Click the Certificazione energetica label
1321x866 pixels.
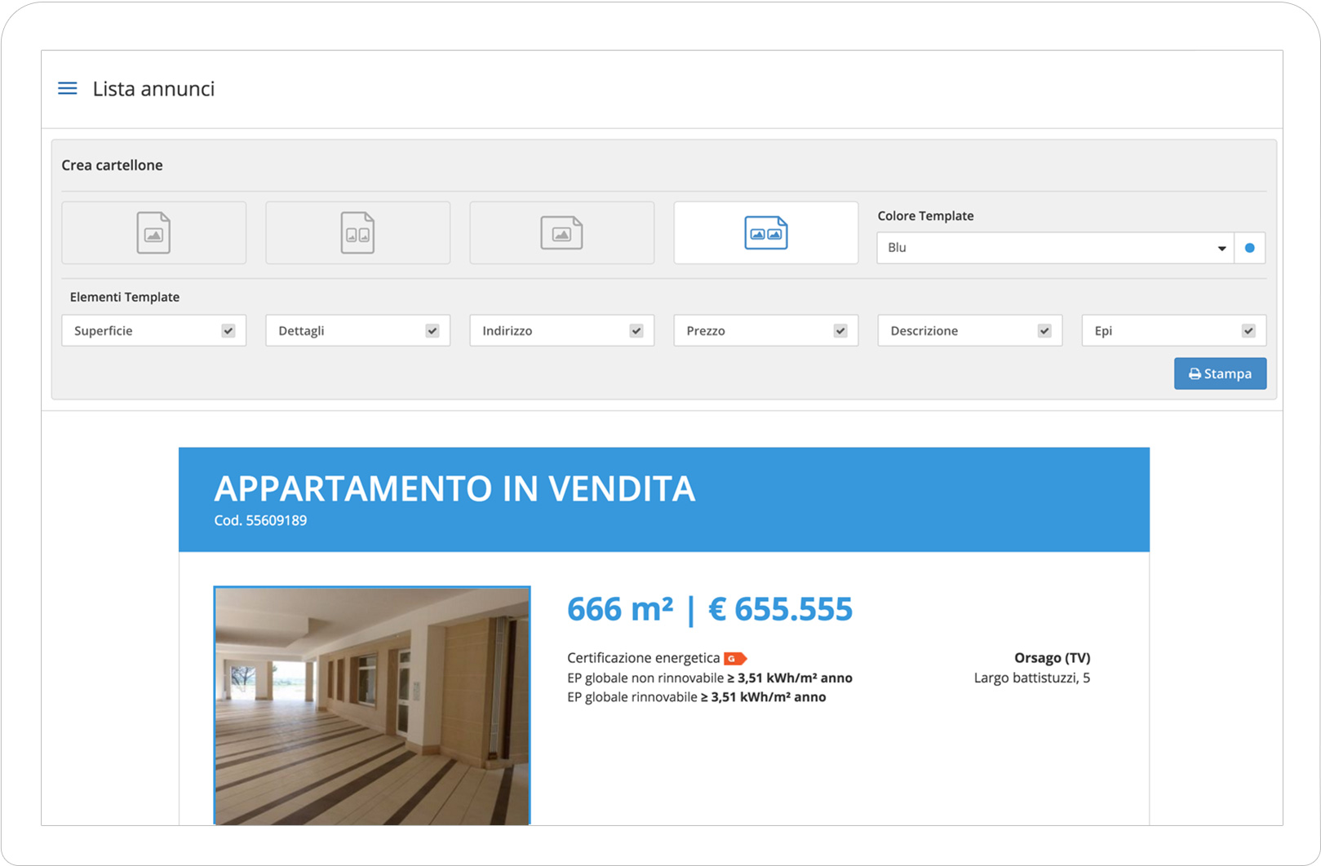643,658
